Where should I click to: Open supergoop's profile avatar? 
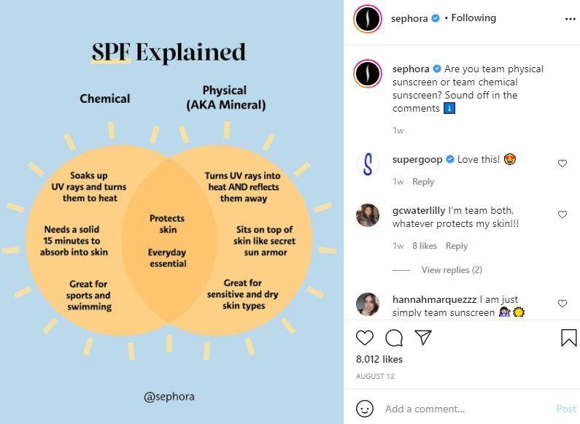tap(367, 164)
